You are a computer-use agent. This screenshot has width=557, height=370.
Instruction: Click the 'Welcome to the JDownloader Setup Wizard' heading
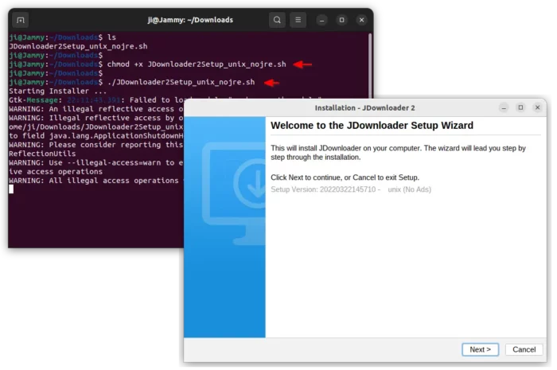click(x=372, y=126)
